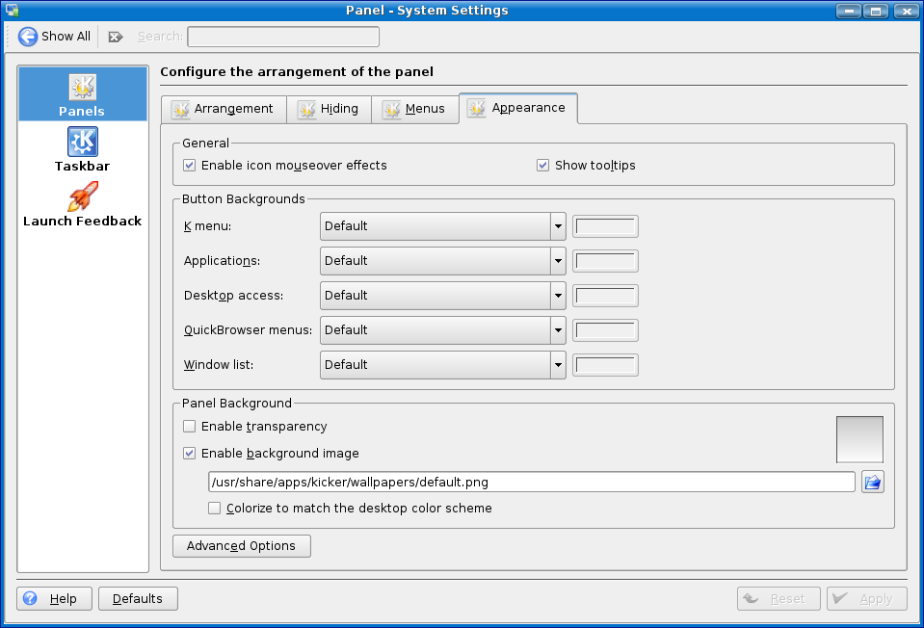Expand the K menu background dropdown
Viewport: 924px width, 628px height.
(x=557, y=226)
